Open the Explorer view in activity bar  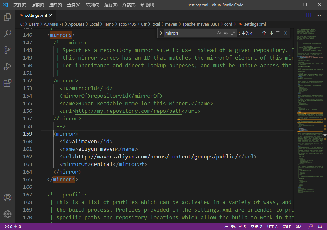coord(8,17)
